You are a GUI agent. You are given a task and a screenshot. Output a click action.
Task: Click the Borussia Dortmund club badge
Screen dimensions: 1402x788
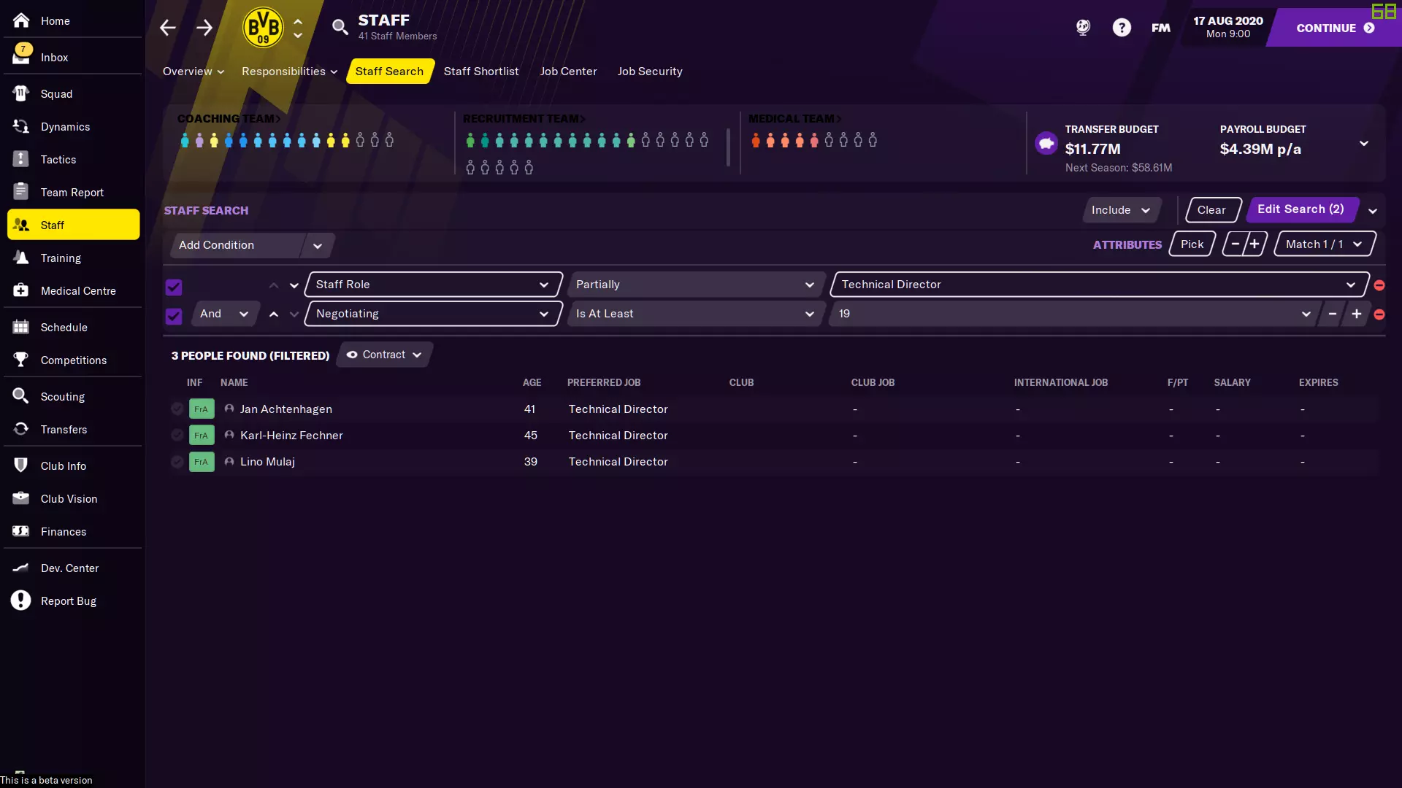263,28
